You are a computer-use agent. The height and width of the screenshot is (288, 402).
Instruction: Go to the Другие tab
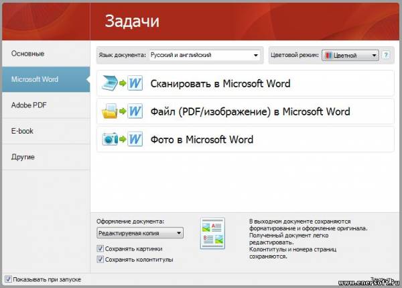point(46,156)
